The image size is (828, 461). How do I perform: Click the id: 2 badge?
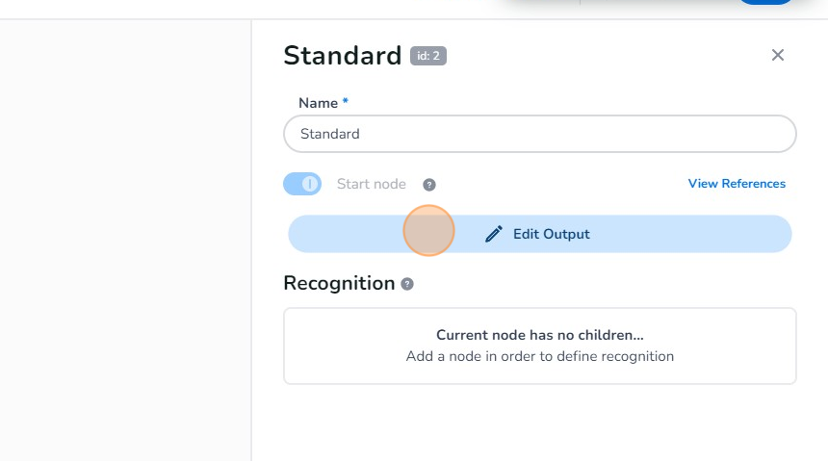[428, 56]
